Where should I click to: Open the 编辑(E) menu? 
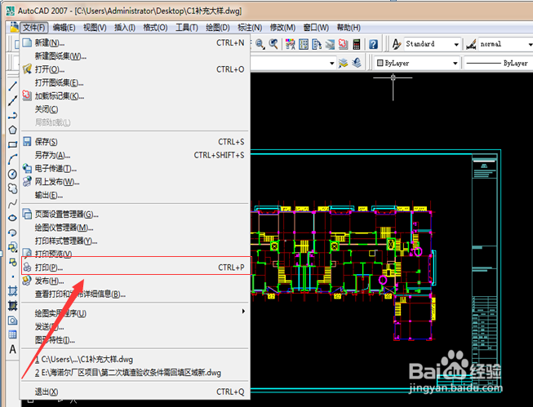click(x=64, y=28)
